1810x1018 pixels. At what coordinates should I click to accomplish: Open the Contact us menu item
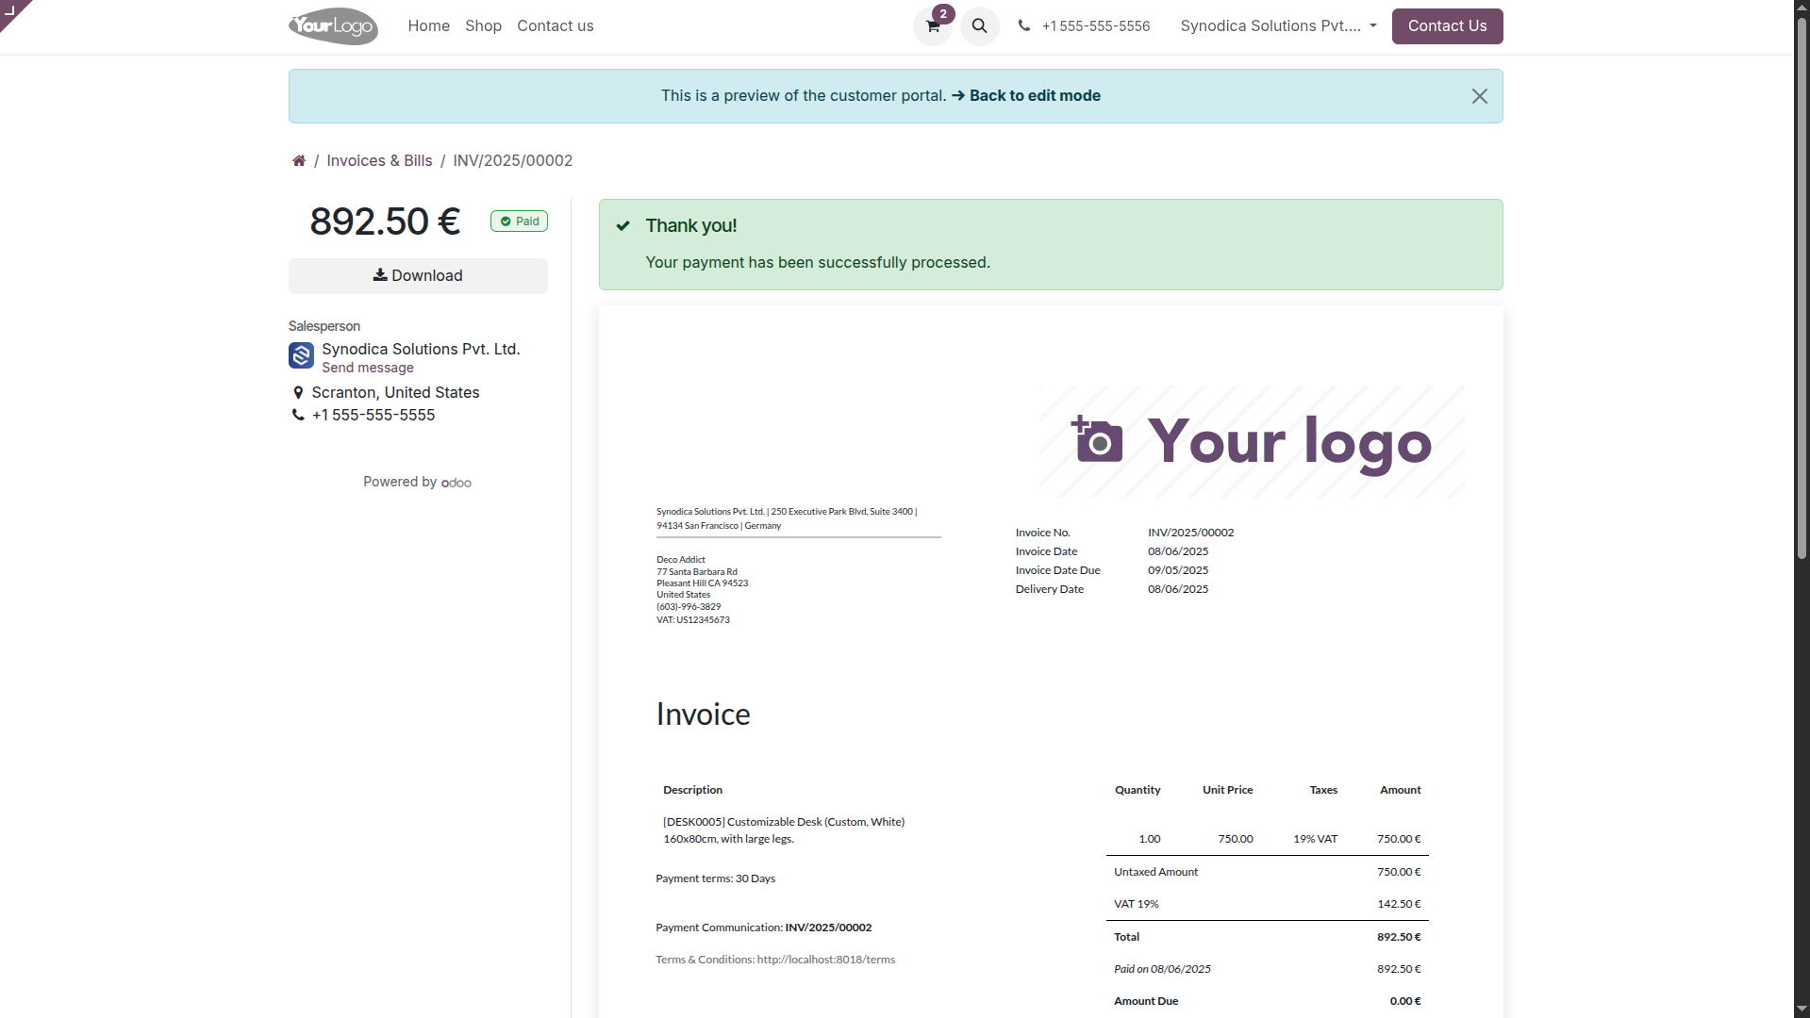click(x=556, y=26)
